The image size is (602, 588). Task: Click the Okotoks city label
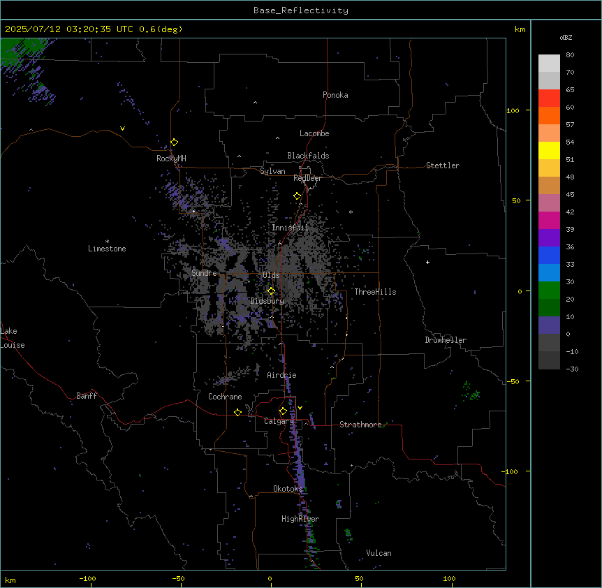pos(288,489)
